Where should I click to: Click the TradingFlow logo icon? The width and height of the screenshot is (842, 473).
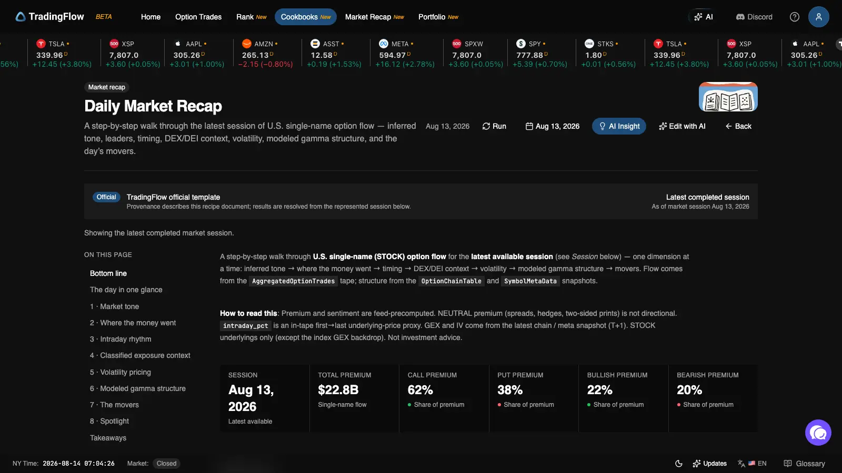(x=21, y=17)
